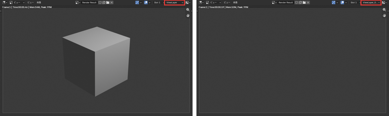Toggle gizmo display in the ViewLayer_0 window
Image resolution: width=389 pixels, height=116 pixels.
coord(334,3)
